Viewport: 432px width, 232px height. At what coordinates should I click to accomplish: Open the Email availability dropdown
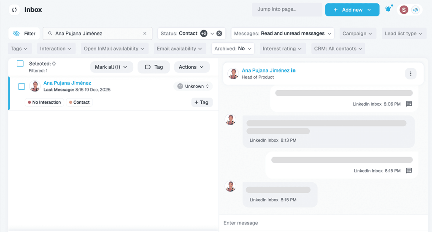pos(180,49)
